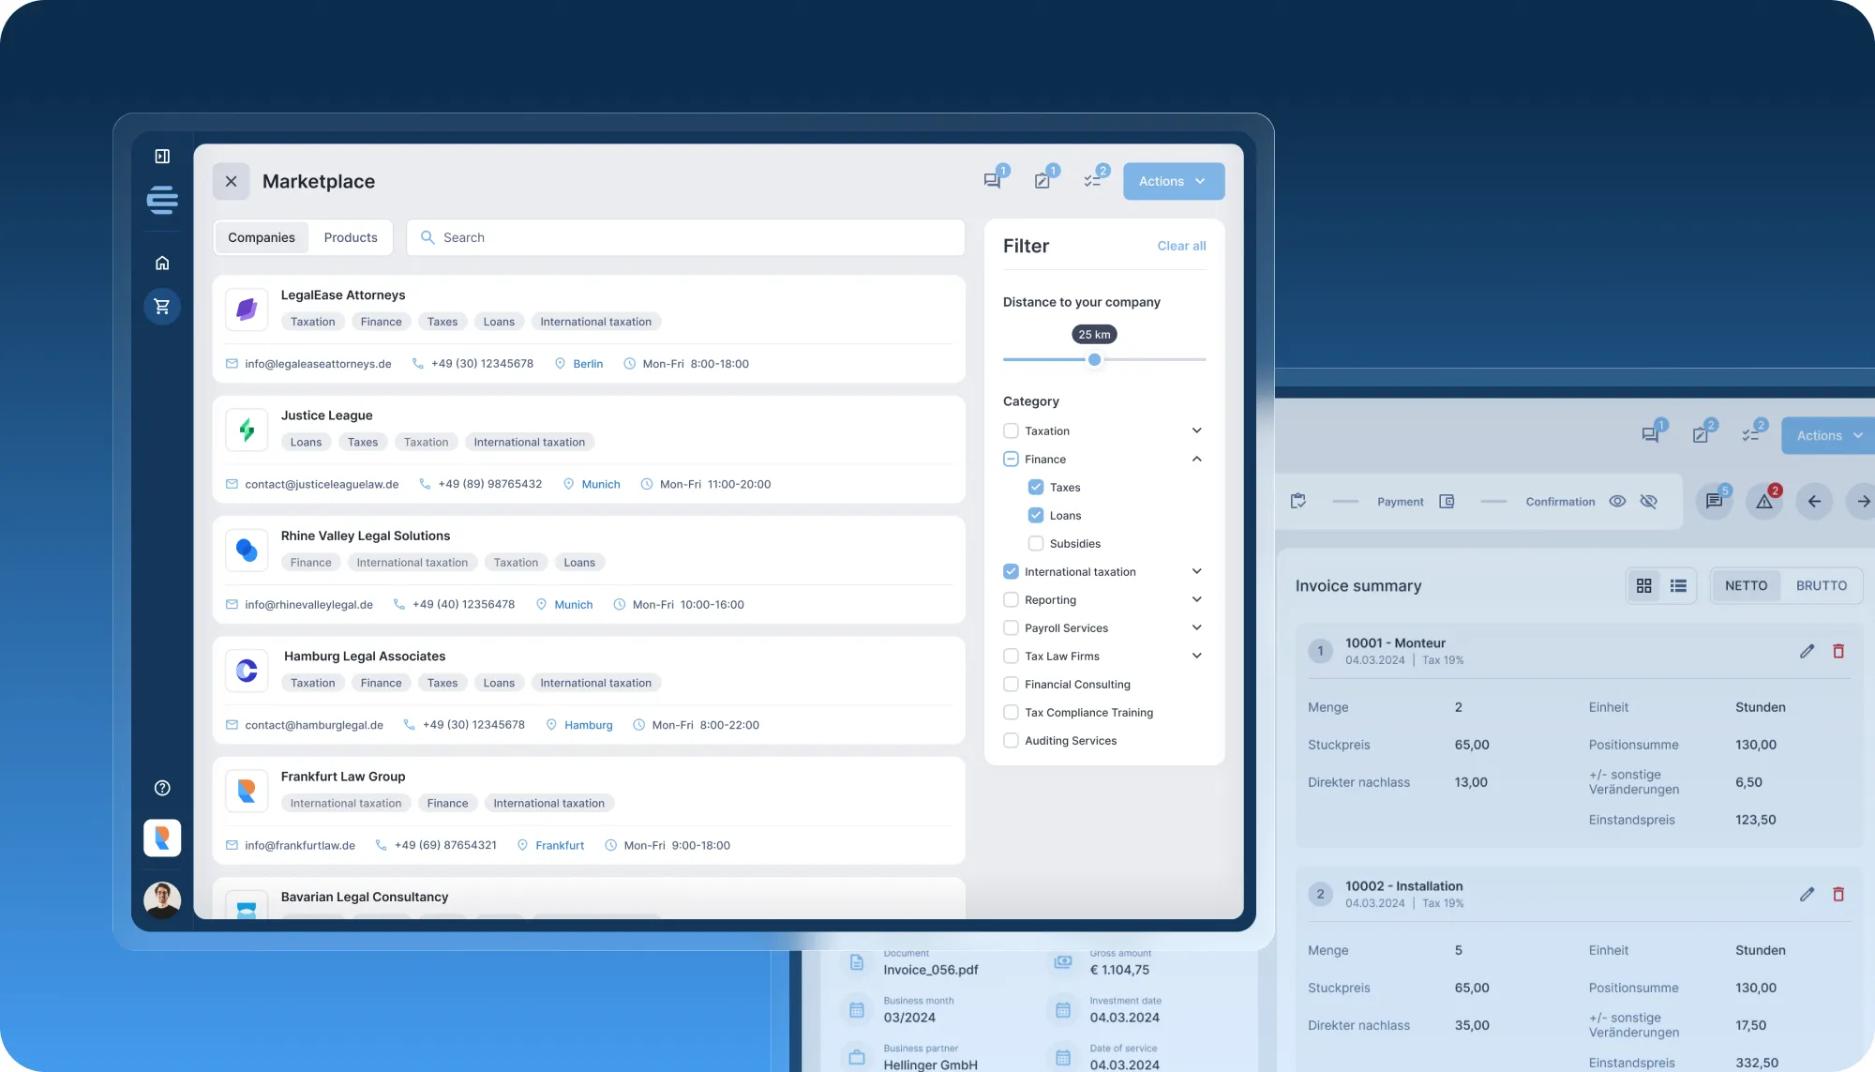Uncheck the Loans subcategory checkbox
1875x1072 pixels.
tap(1036, 515)
